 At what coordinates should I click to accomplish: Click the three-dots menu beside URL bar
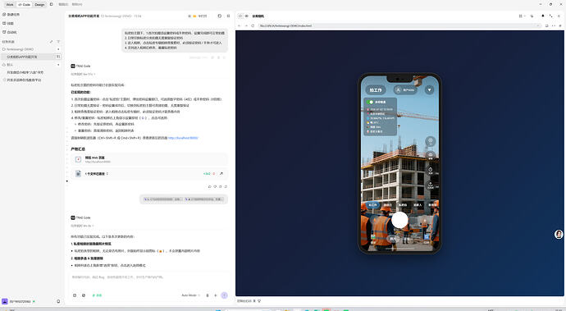[x=554, y=25]
